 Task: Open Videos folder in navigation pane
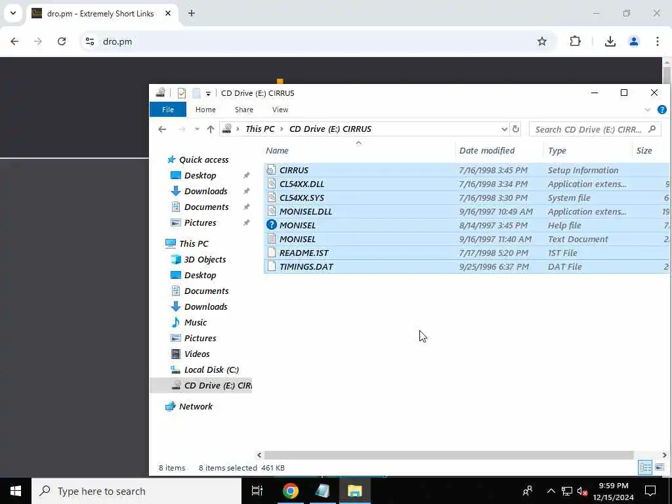point(197,354)
